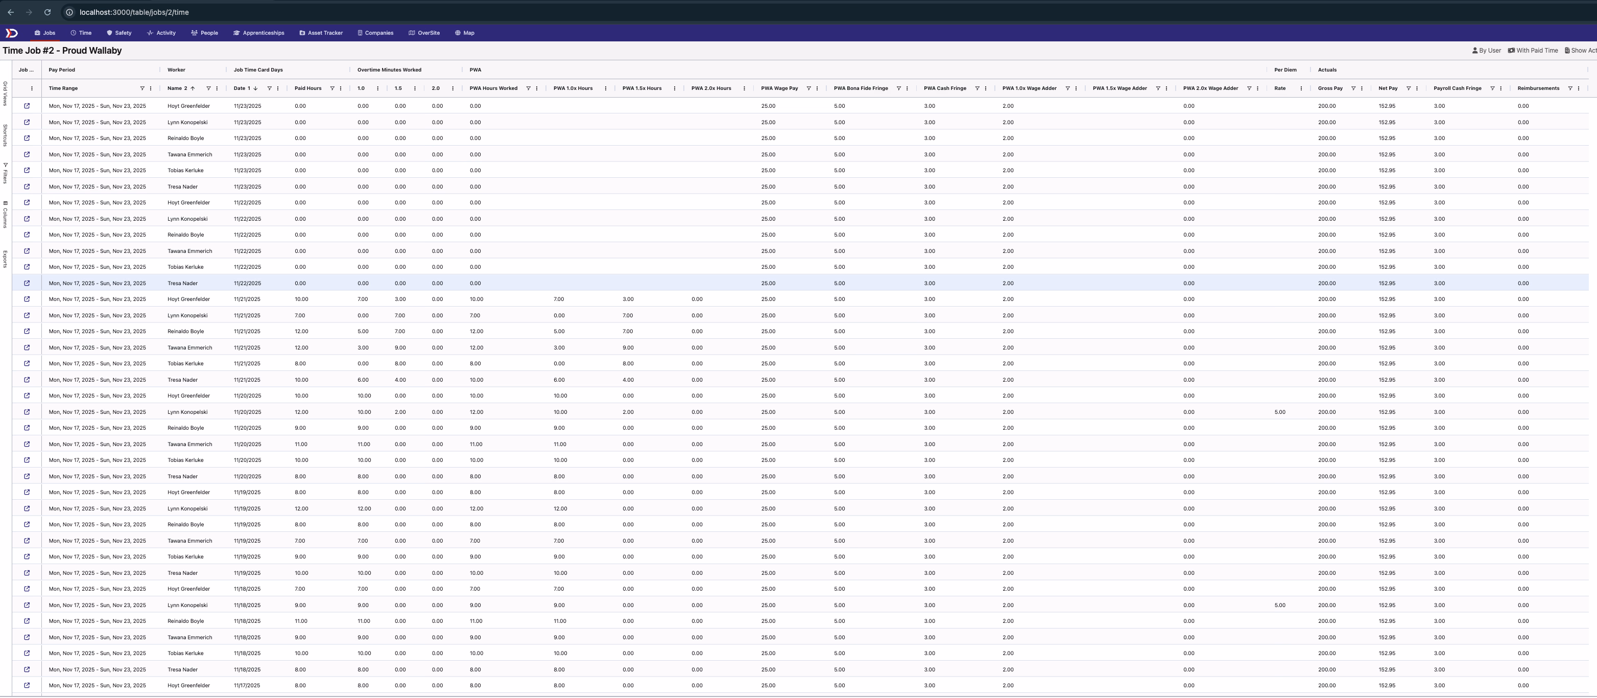
Task: Open filter for Paid Hours column
Action: 332,88
